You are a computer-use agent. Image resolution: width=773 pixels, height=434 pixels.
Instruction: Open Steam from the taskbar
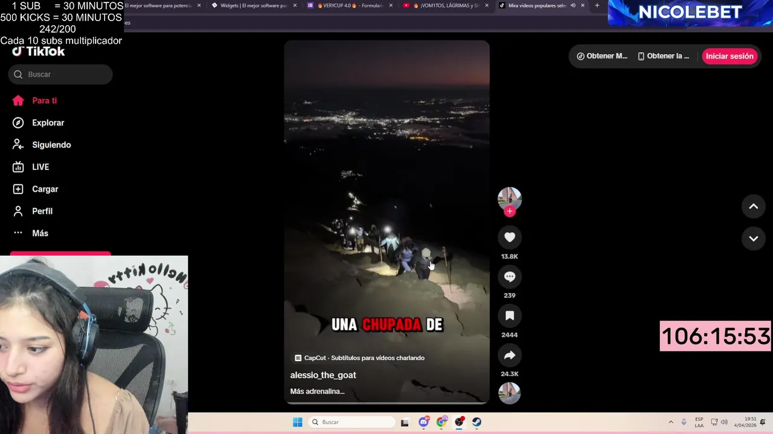pyautogui.click(x=476, y=422)
